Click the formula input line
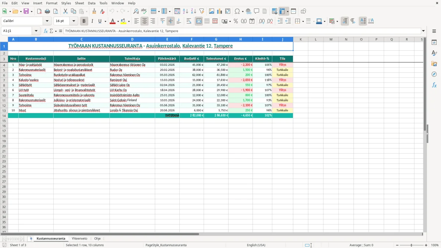This screenshot has width=441, height=248. [242, 31]
